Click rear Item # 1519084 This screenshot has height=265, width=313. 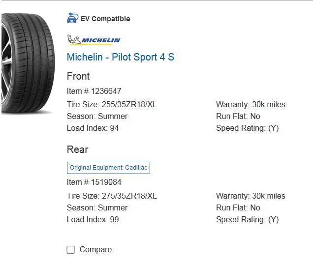click(94, 182)
